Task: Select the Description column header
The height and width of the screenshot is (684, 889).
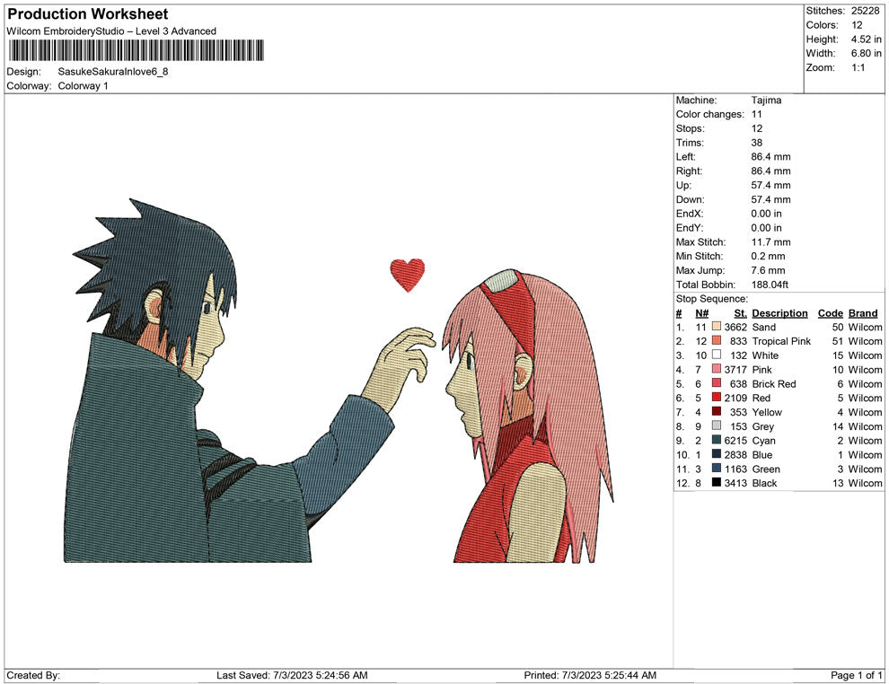Action: point(779,312)
